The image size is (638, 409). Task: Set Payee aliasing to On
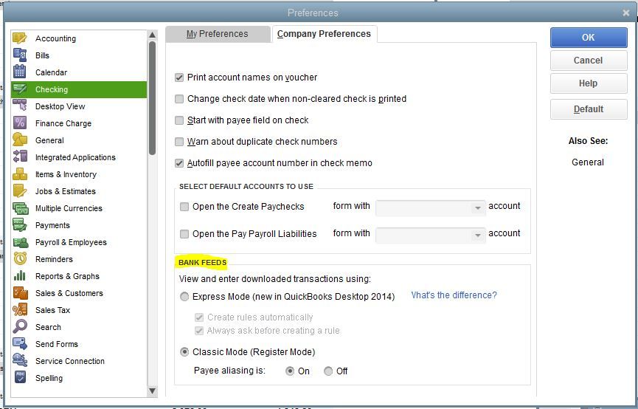tap(290, 371)
